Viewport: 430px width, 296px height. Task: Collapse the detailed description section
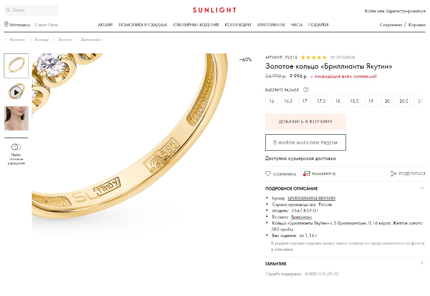(422, 188)
